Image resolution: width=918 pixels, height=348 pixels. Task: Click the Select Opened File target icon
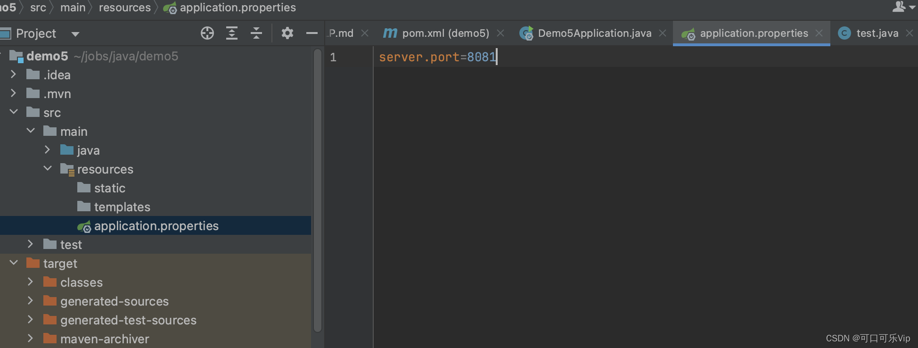tap(207, 33)
